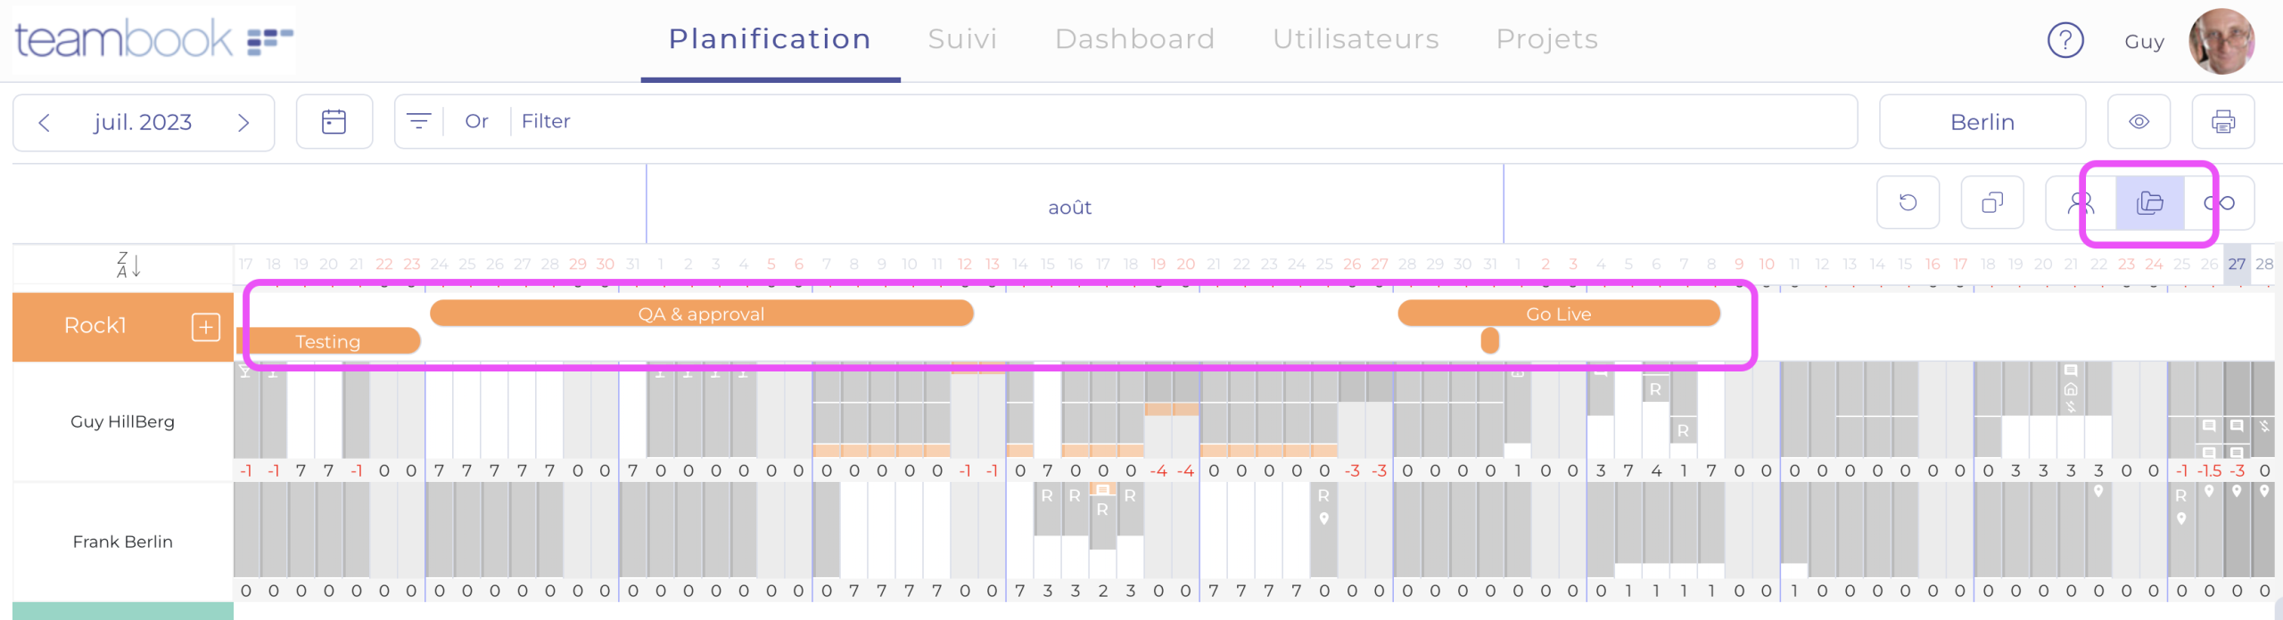Click the copy bookings icon

pos(1991,203)
